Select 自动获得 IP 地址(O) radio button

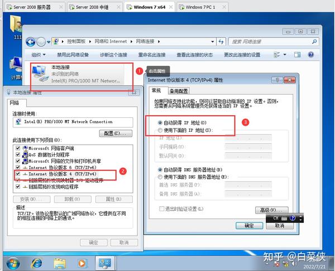(x=160, y=122)
